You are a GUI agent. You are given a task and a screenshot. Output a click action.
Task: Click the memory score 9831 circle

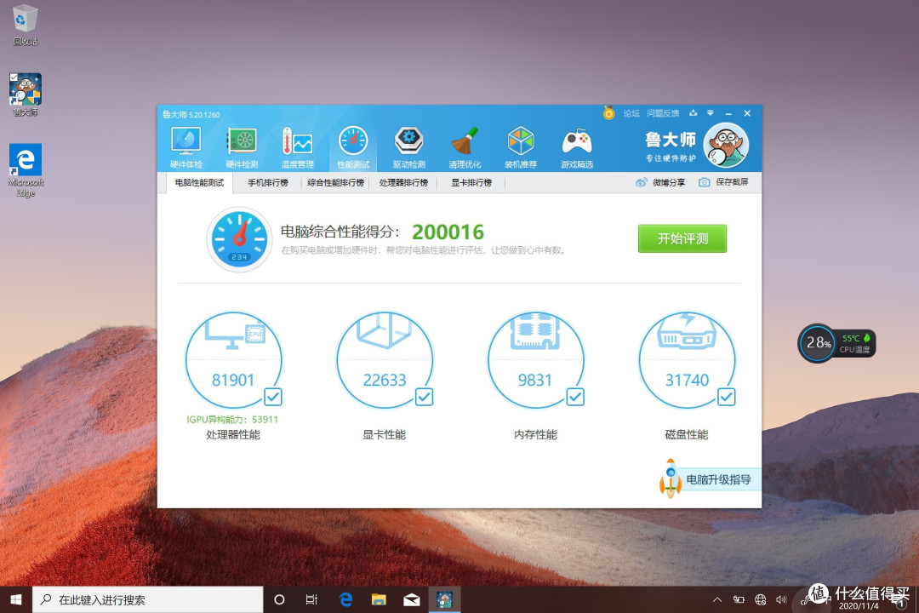(x=536, y=360)
